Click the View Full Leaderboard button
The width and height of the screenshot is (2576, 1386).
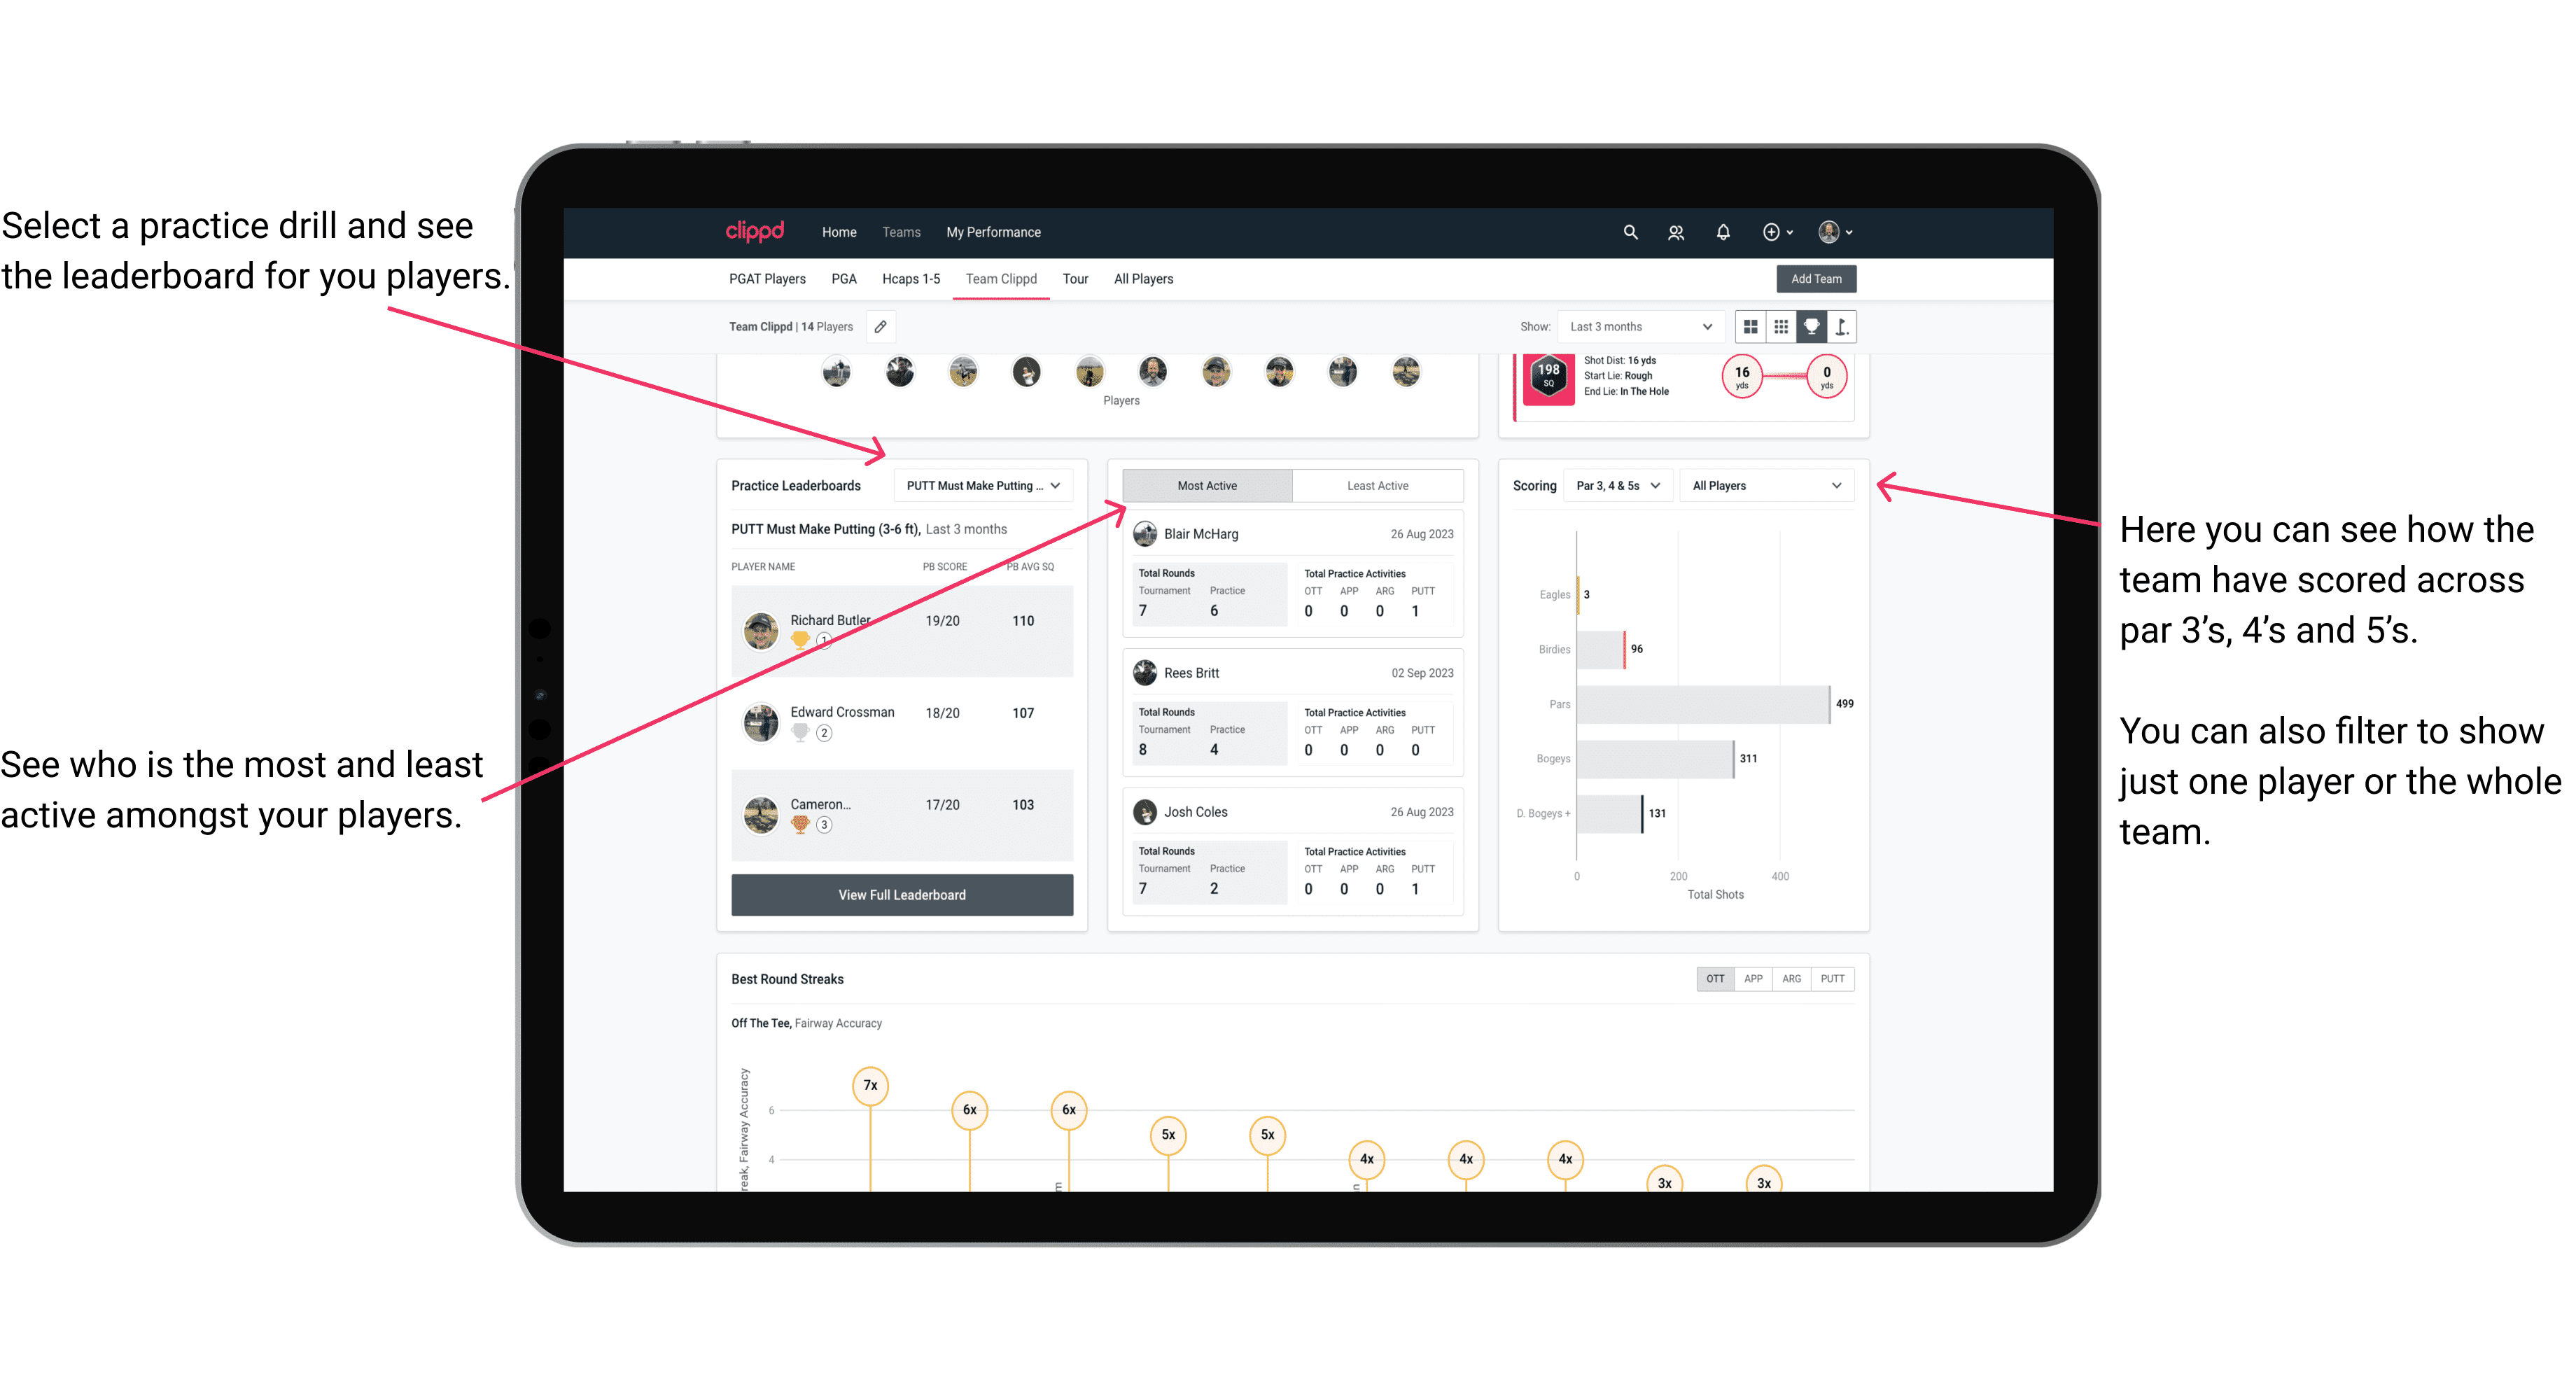coord(901,896)
